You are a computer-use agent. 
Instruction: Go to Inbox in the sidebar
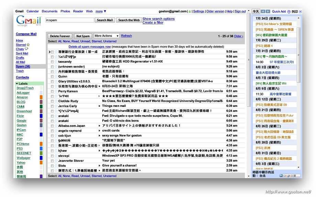[x=20, y=40]
